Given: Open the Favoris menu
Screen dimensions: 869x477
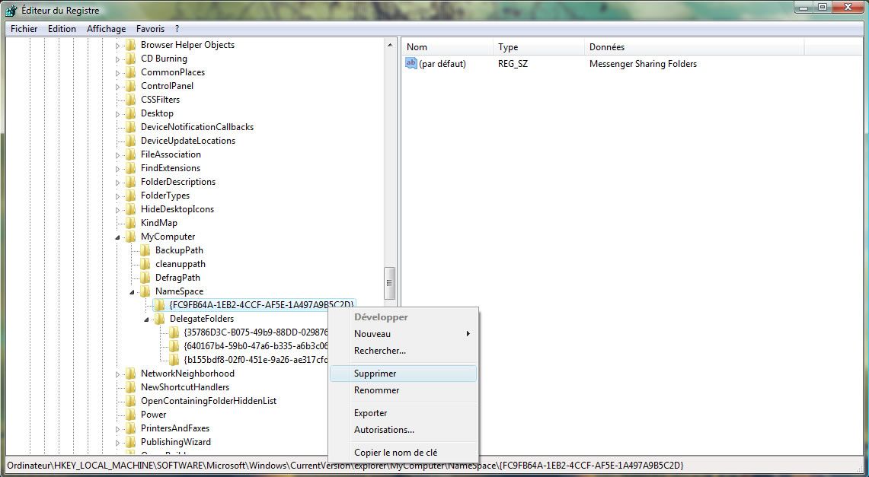Looking at the screenshot, I should tap(150, 29).
